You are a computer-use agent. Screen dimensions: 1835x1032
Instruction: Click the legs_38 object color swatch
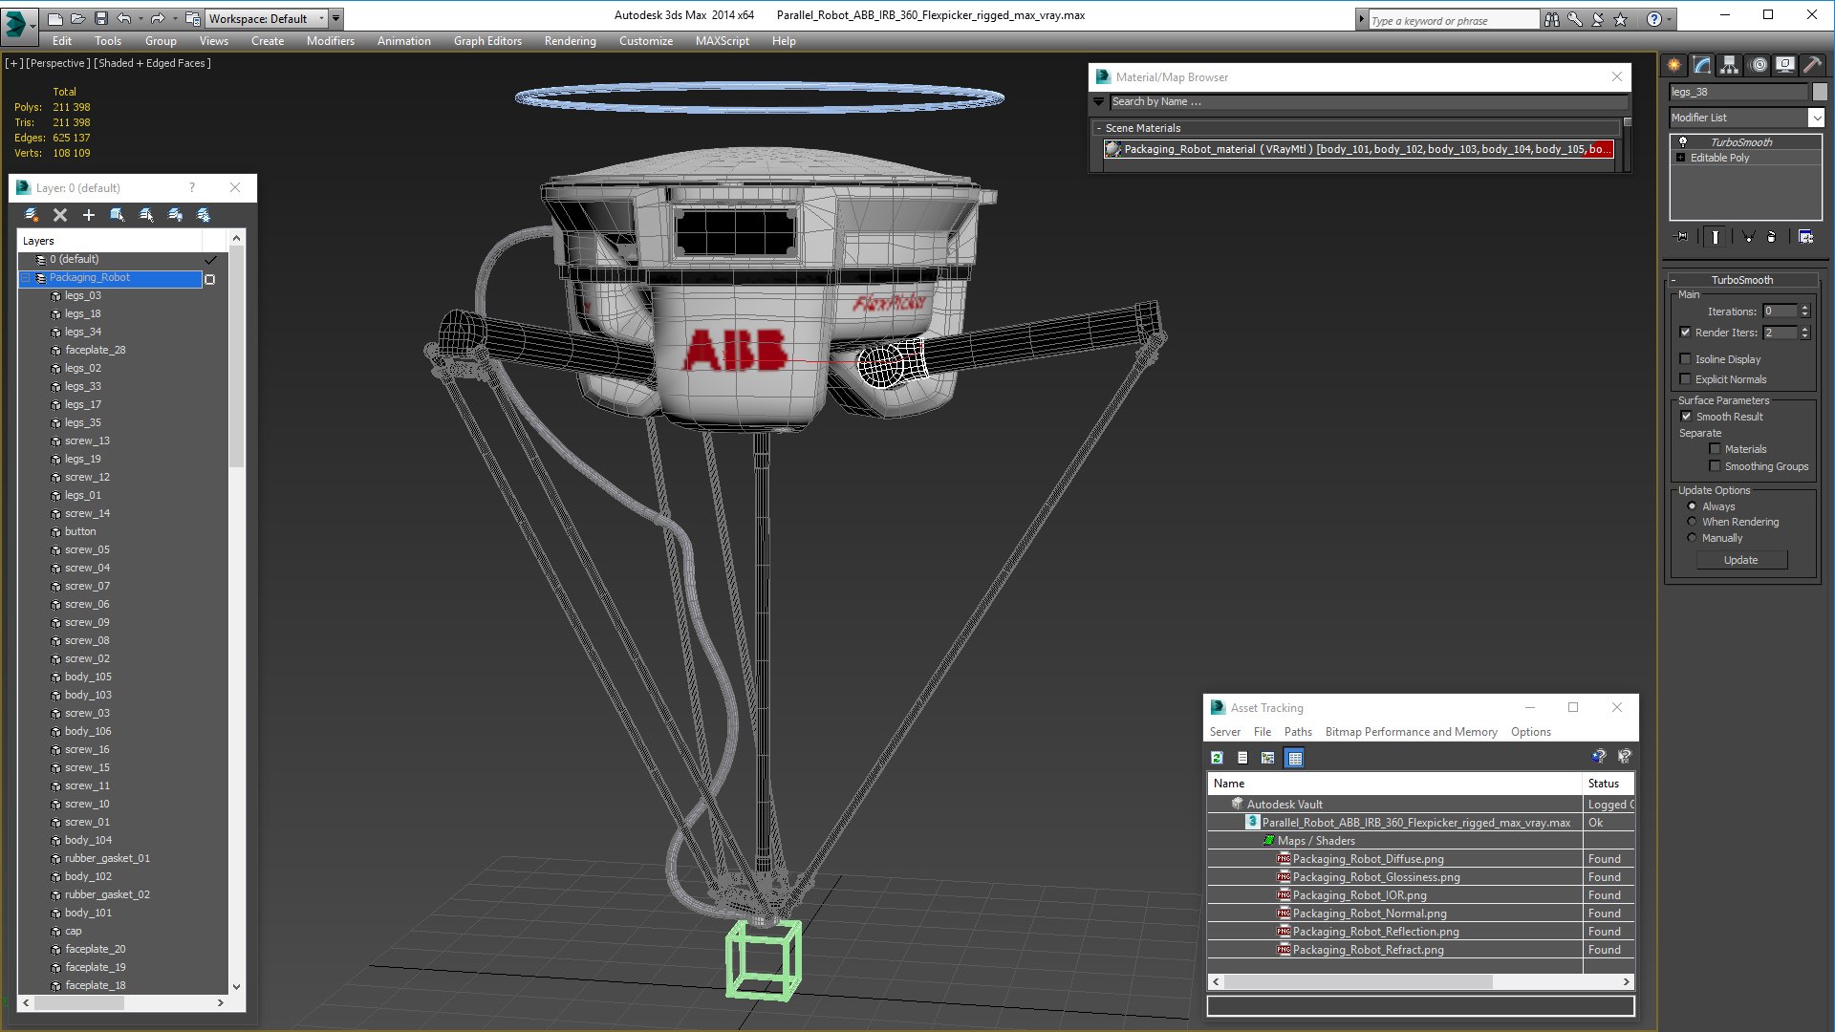(1820, 92)
